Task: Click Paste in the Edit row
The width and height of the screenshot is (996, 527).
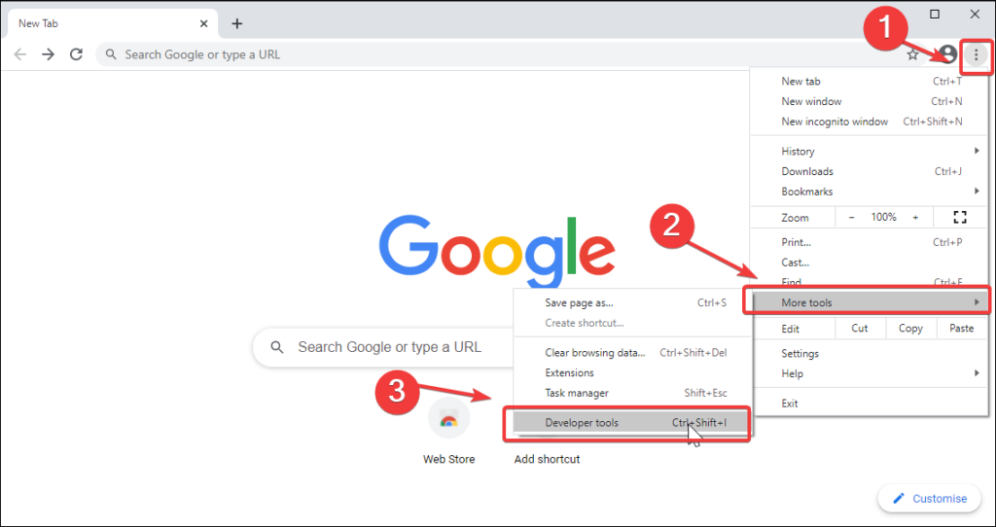Action: click(x=962, y=329)
